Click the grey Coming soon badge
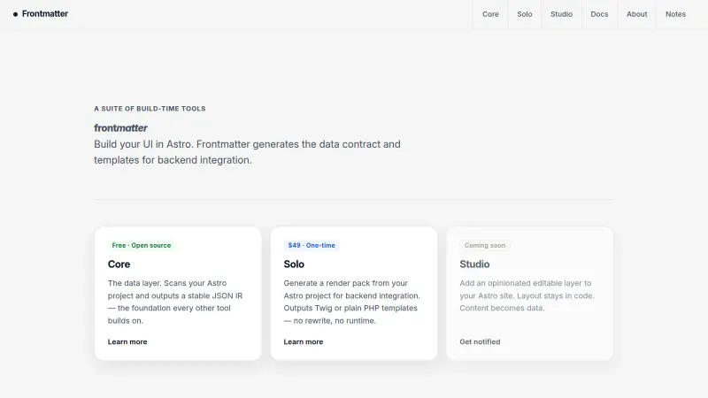The width and height of the screenshot is (708, 398). (484, 245)
